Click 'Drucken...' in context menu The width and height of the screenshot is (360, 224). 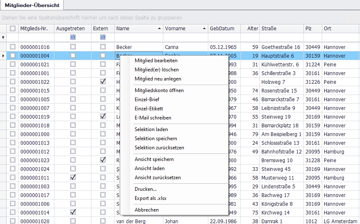point(145,189)
